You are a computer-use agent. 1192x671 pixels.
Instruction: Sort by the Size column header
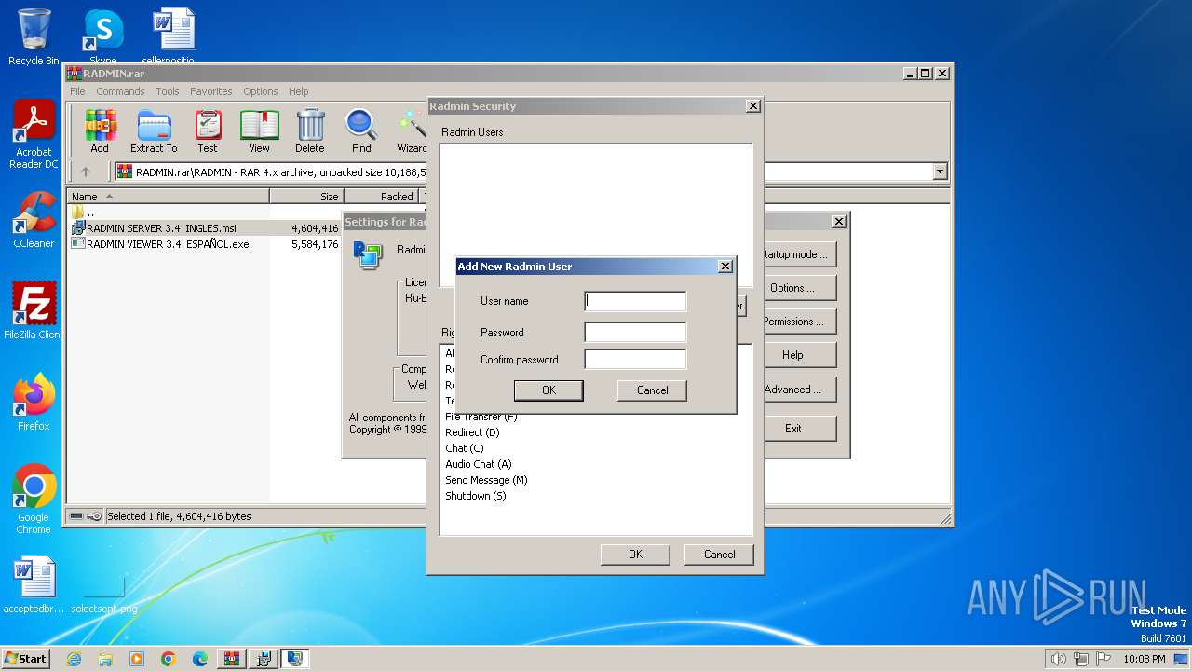(x=307, y=197)
